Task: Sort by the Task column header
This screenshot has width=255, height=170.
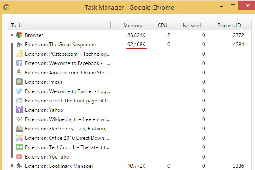Action: 59,25
